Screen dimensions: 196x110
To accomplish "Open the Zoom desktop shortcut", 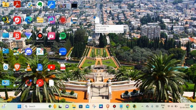I will pyautogui.click(x=63, y=52).
